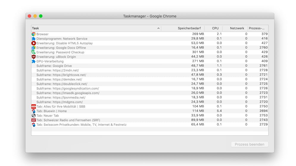This screenshot has width=296, height=166.
Task: Select the GPU-Verarbeitung row
Action: [150, 61]
